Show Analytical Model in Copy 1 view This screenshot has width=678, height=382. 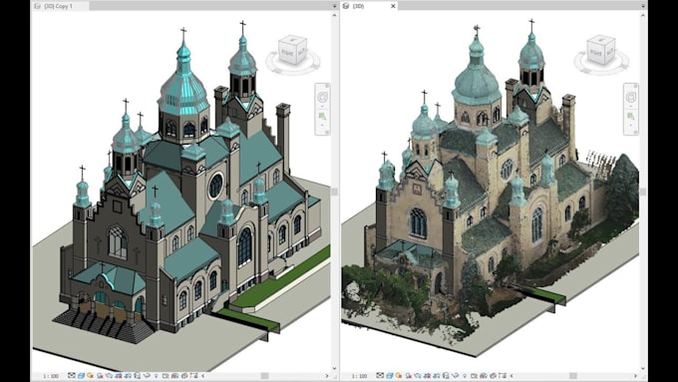tap(174, 376)
